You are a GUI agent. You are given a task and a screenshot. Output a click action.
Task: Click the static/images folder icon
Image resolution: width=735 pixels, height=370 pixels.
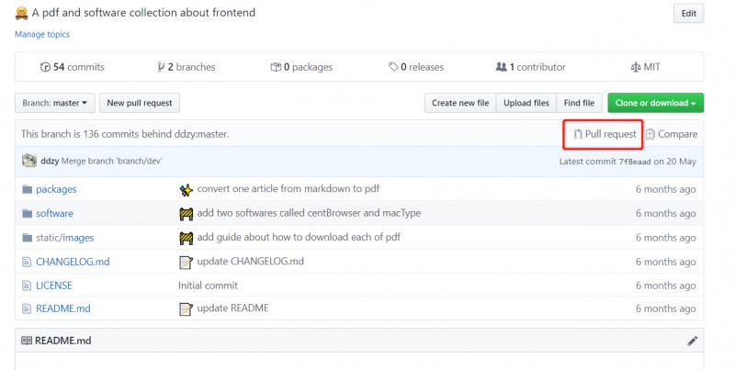[x=27, y=237]
